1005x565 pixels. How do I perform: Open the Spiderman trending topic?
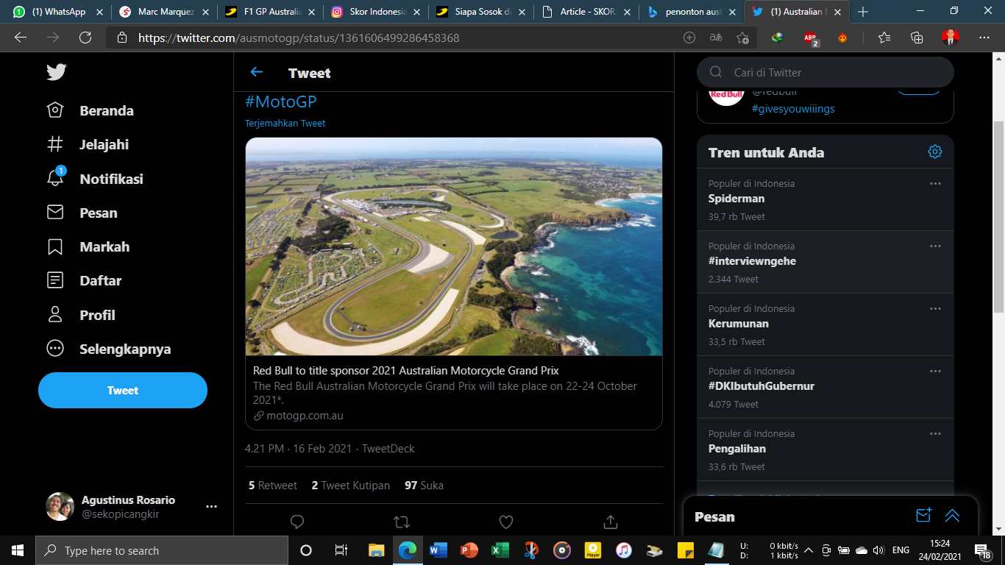tap(825, 199)
